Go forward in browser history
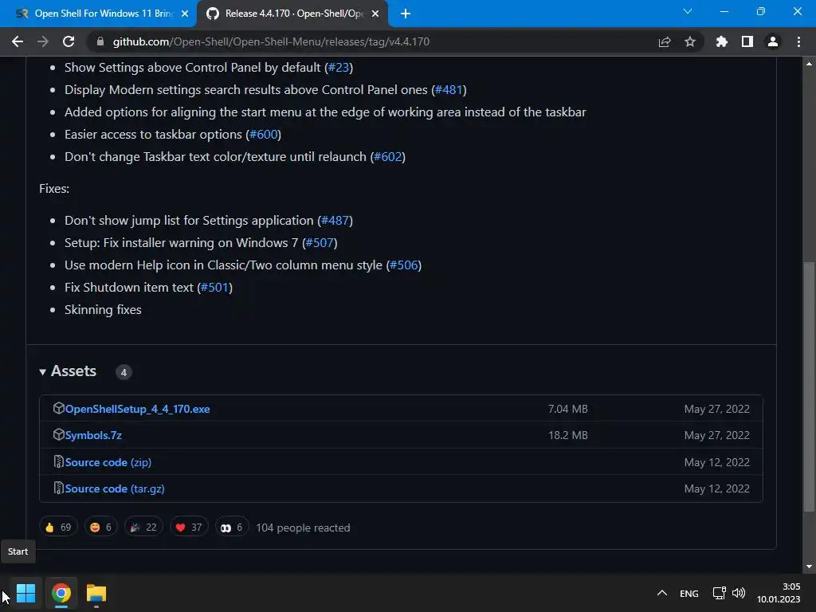The image size is (816, 612). point(43,41)
